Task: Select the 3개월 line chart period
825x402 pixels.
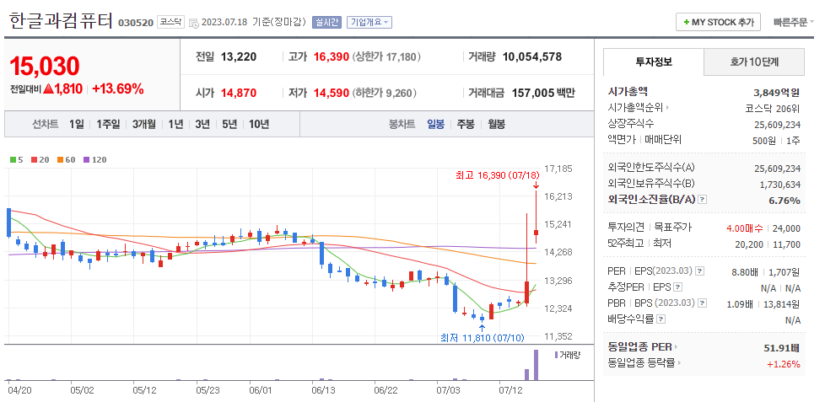Action: coord(143,125)
